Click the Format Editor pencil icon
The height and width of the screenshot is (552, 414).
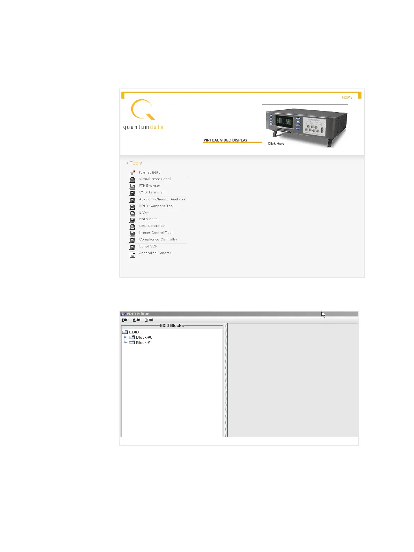tap(132, 173)
